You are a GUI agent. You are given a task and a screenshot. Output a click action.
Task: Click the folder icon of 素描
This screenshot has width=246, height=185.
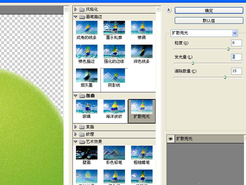point(82,127)
